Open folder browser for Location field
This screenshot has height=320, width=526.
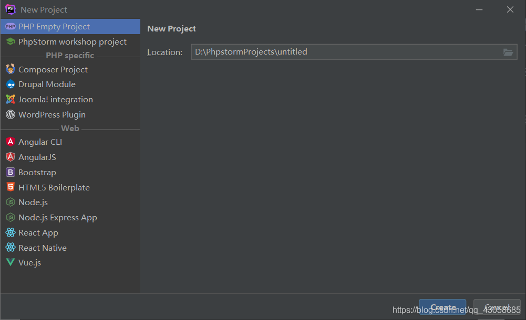point(508,52)
